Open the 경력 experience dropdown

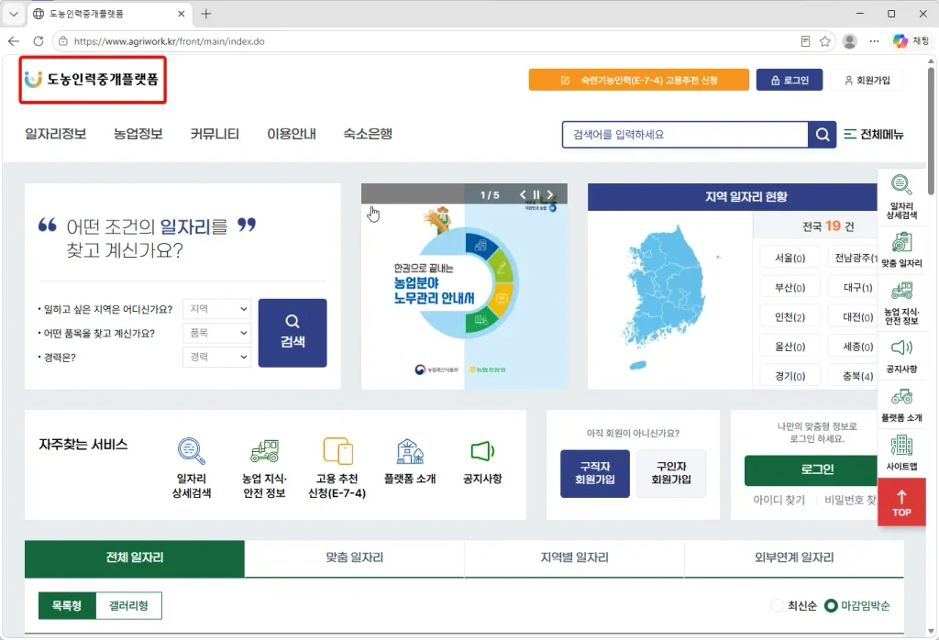point(216,357)
